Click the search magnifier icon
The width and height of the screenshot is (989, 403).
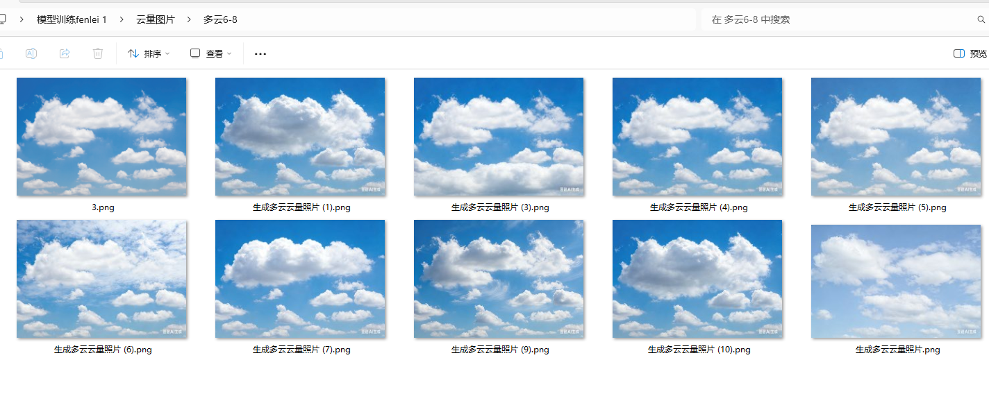[980, 19]
